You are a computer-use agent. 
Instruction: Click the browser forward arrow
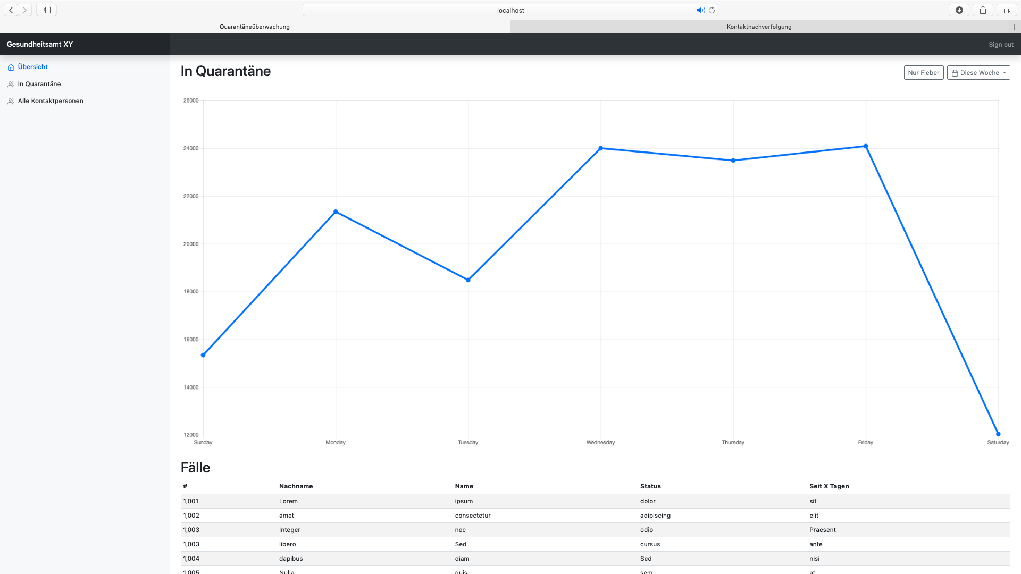(24, 10)
